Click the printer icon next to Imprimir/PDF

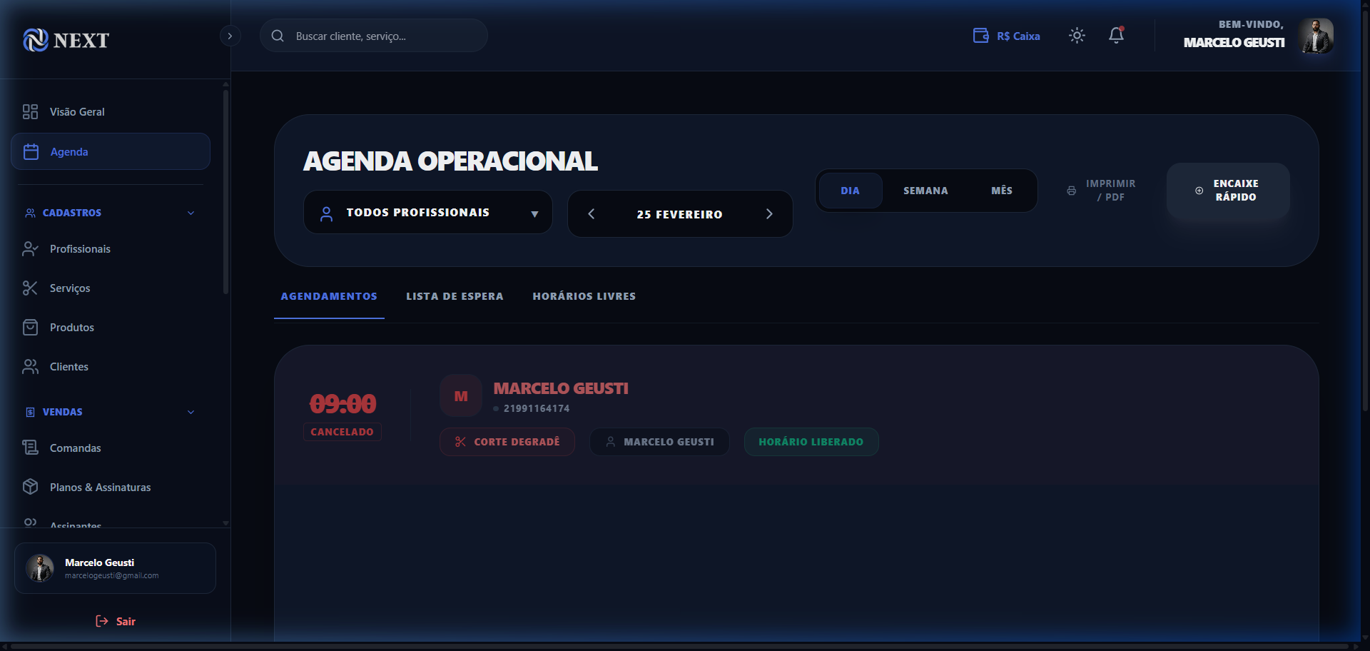pyautogui.click(x=1071, y=190)
